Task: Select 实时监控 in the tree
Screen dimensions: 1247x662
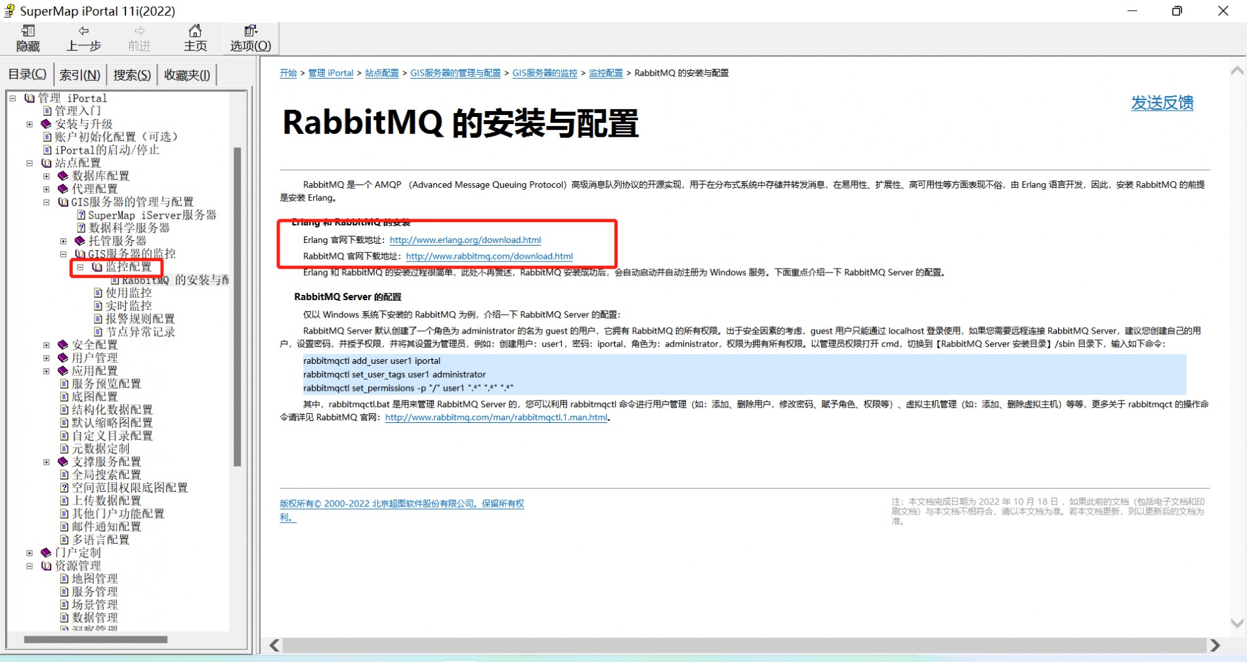Action: pos(129,306)
